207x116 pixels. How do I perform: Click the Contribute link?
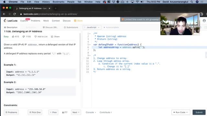tap(106, 112)
